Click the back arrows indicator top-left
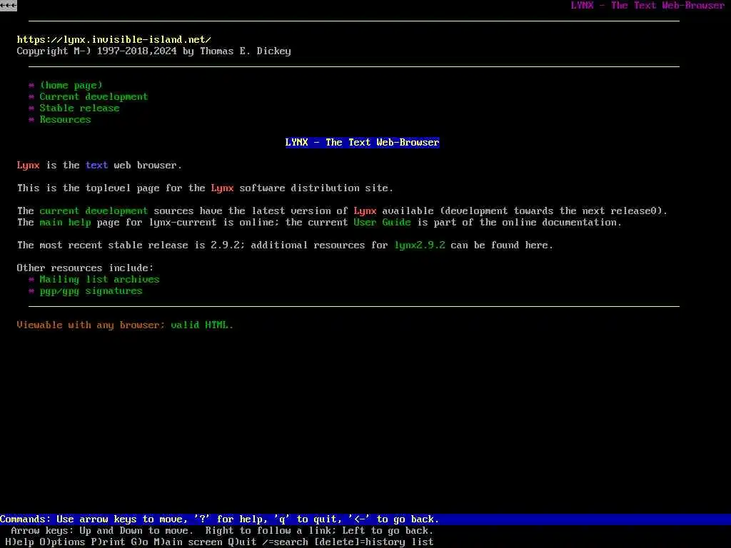731x548 pixels. click(9, 6)
